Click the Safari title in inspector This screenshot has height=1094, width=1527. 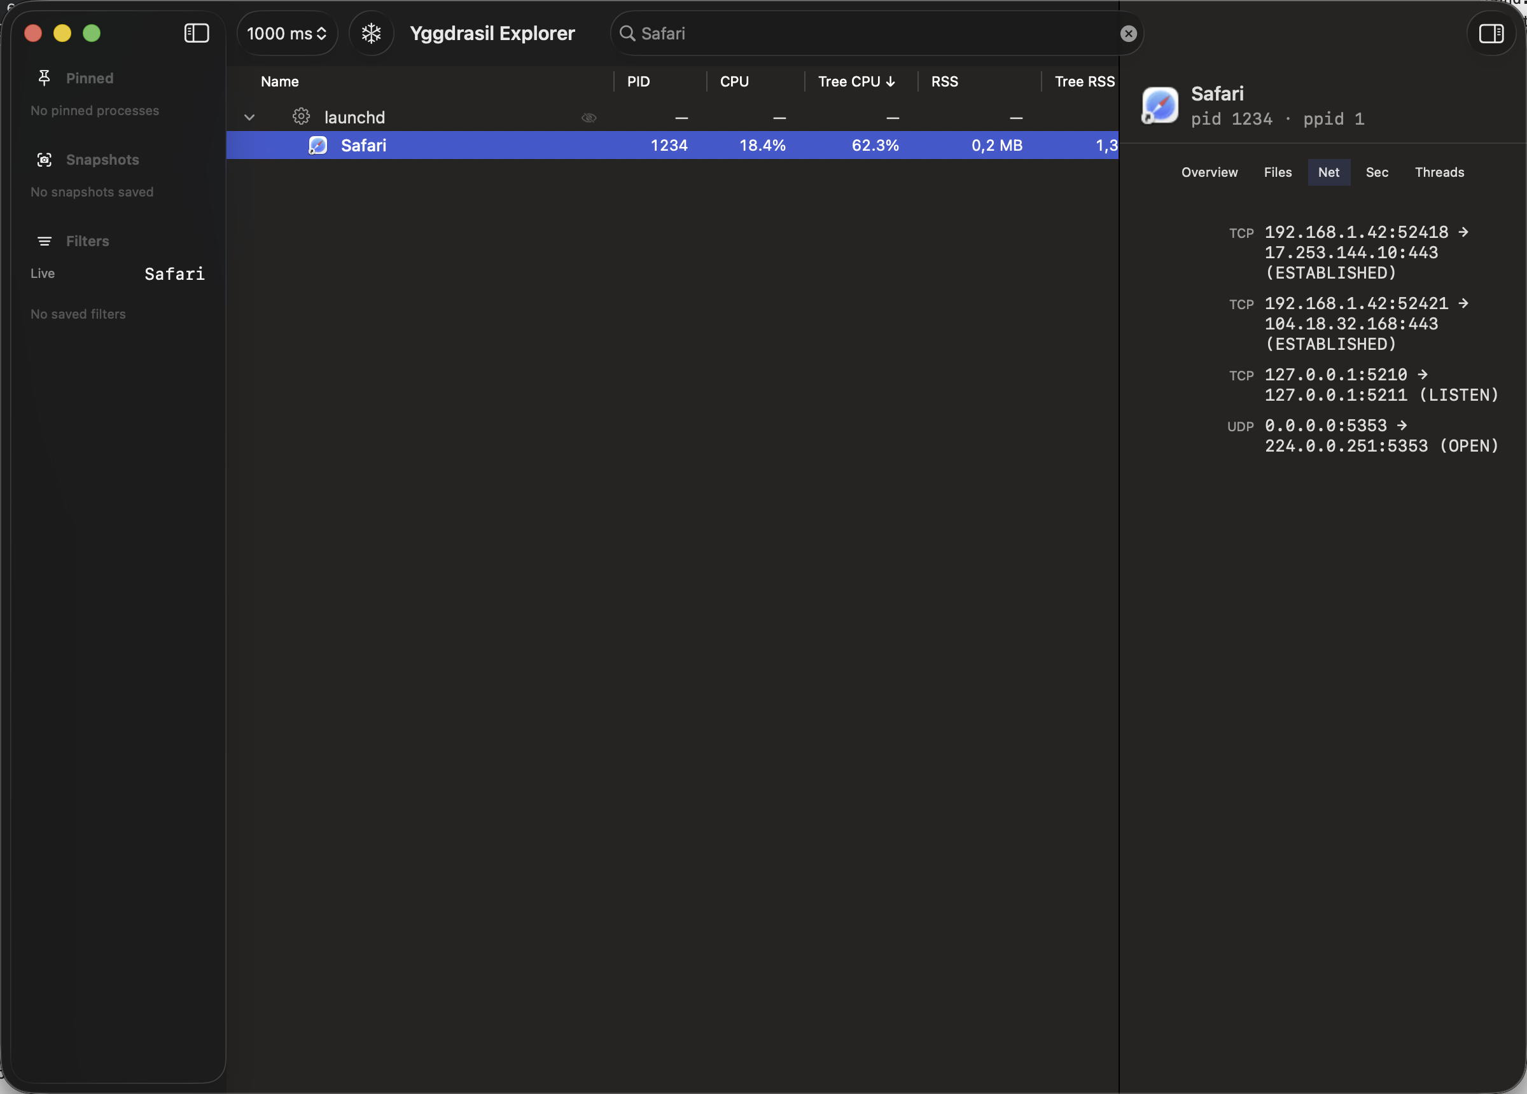[x=1217, y=93]
